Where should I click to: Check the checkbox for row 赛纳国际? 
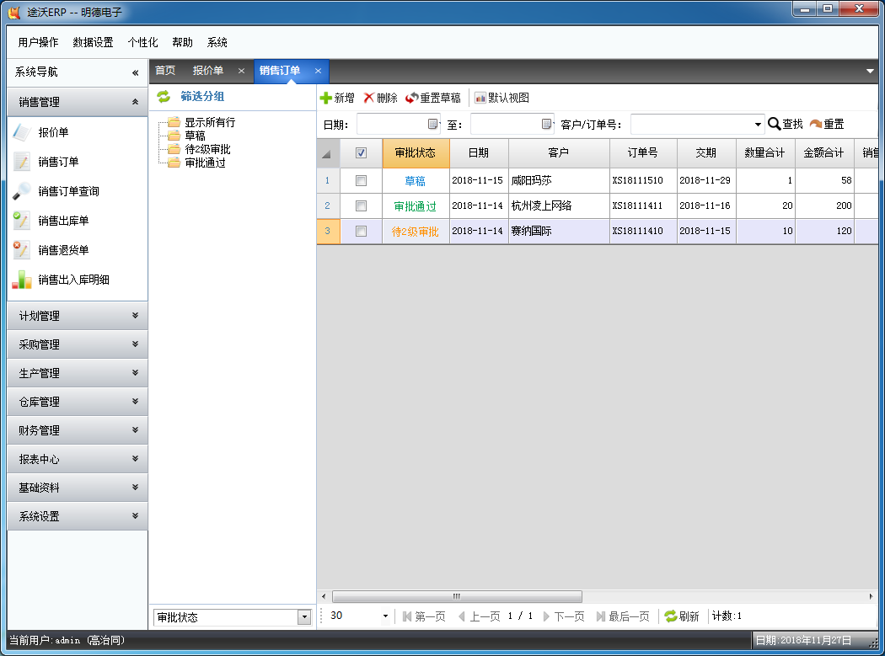pyautogui.click(x=361, y=232)
